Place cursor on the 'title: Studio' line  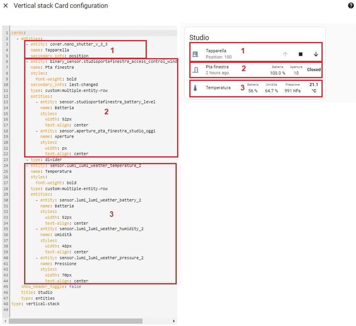pos(36,292)
